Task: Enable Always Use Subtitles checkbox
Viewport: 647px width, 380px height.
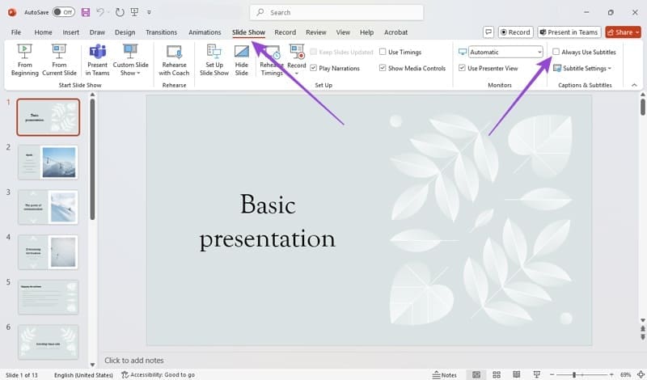Action: 556,52
